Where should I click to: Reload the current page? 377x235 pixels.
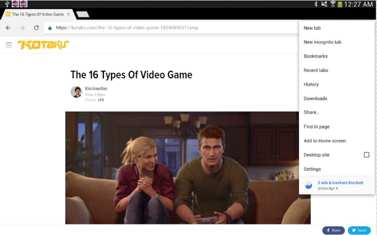coord(36,28)
